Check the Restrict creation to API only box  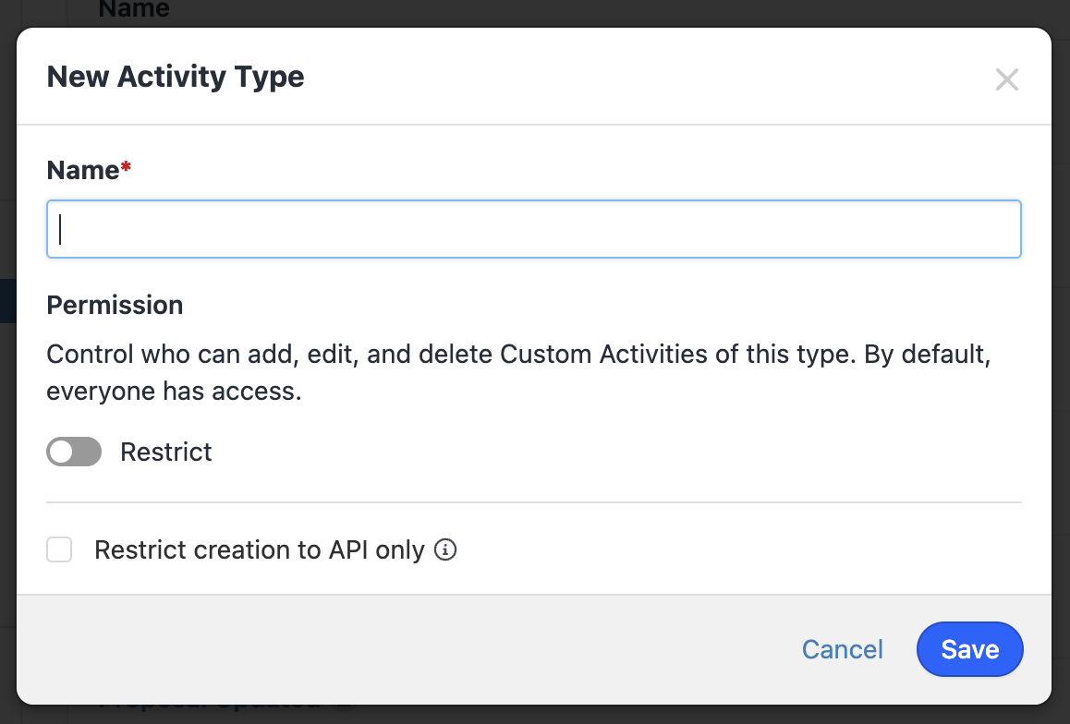point(59,550)
